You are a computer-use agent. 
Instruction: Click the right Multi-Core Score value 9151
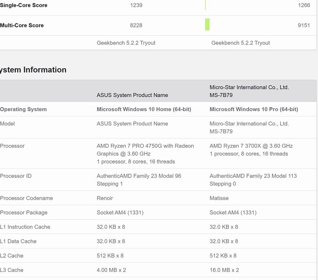pos(304,25)
